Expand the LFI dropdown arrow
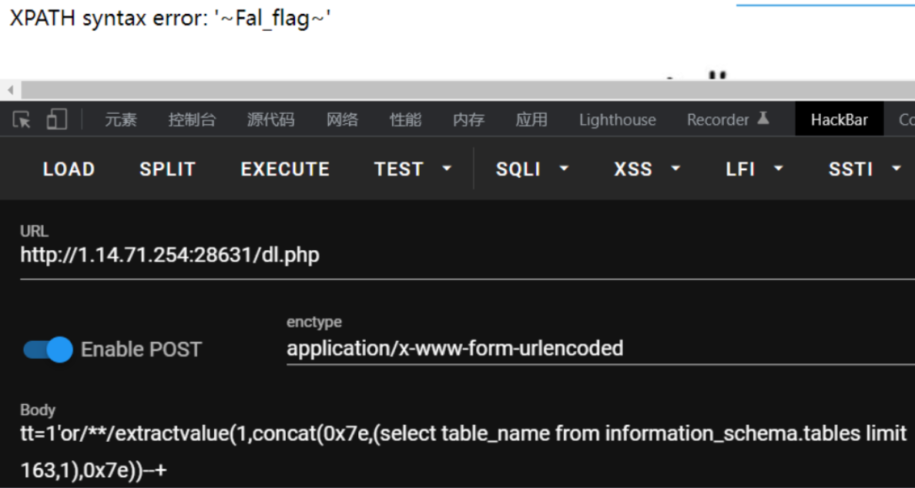The width and height of the screenshot is (915, 488). tap(779, 169)
